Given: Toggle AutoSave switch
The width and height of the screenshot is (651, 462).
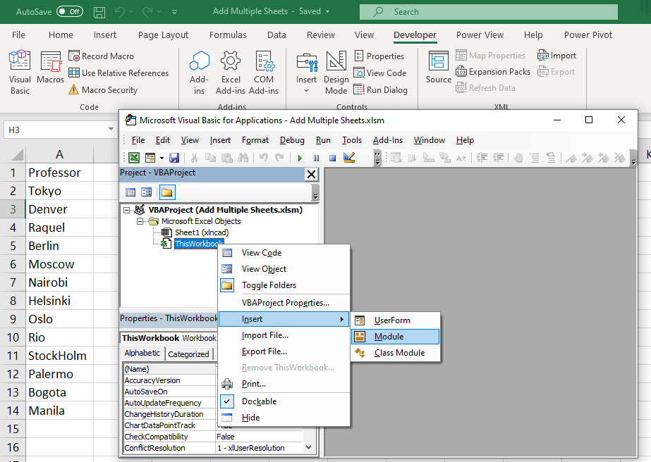Looking at the screenshot, I should point(70,11).
